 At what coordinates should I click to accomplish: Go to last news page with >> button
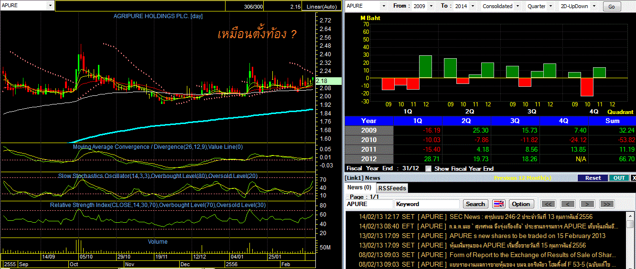[x=606, y=204]
